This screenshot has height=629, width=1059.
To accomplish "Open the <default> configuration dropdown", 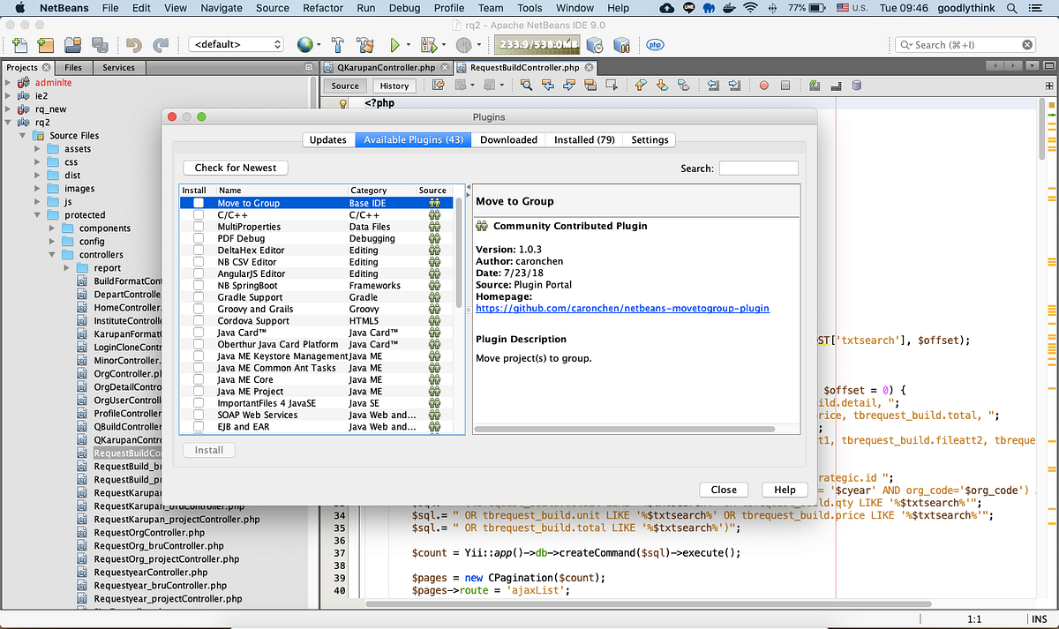I will (236, 43).
